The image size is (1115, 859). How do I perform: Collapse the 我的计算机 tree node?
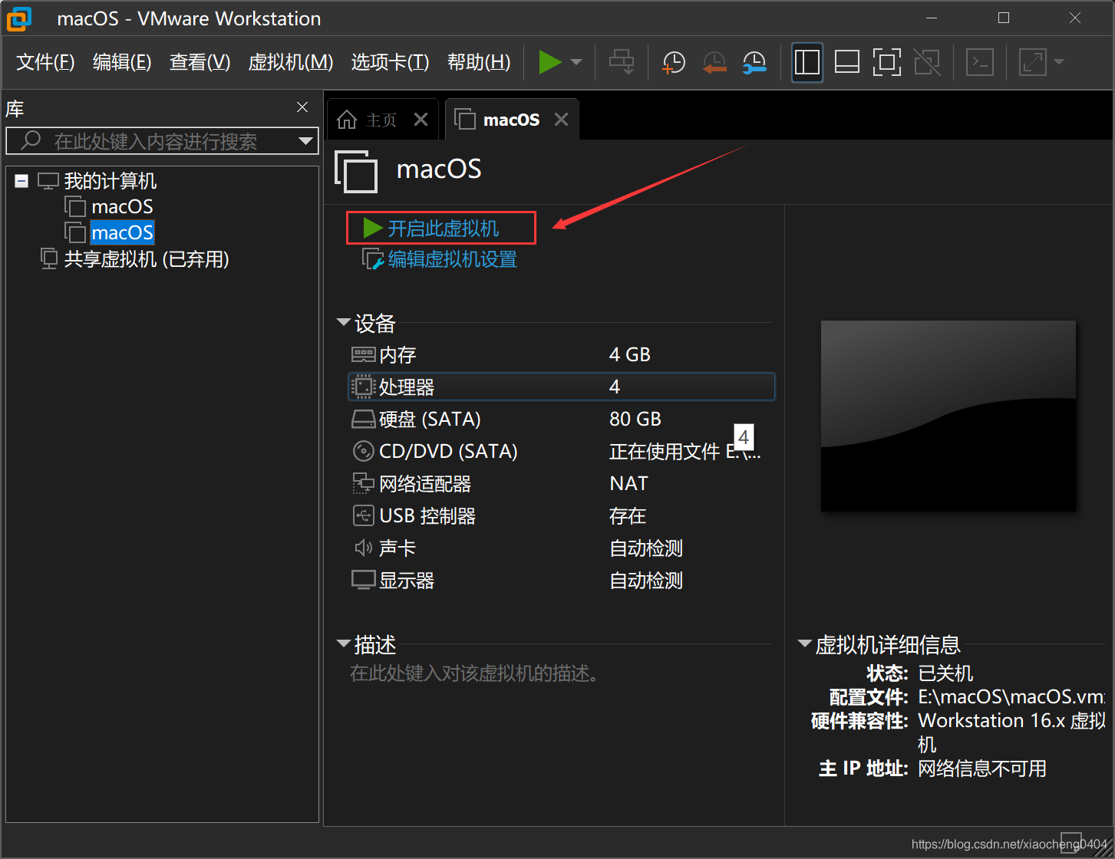click(x=21, y=181)
